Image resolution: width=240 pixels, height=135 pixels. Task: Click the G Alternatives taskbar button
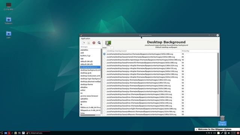point(38,133)
